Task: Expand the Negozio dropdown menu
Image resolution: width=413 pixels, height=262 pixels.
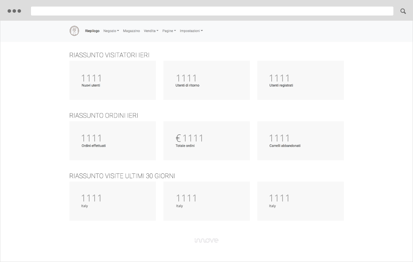Action: [x=111, y=31]
